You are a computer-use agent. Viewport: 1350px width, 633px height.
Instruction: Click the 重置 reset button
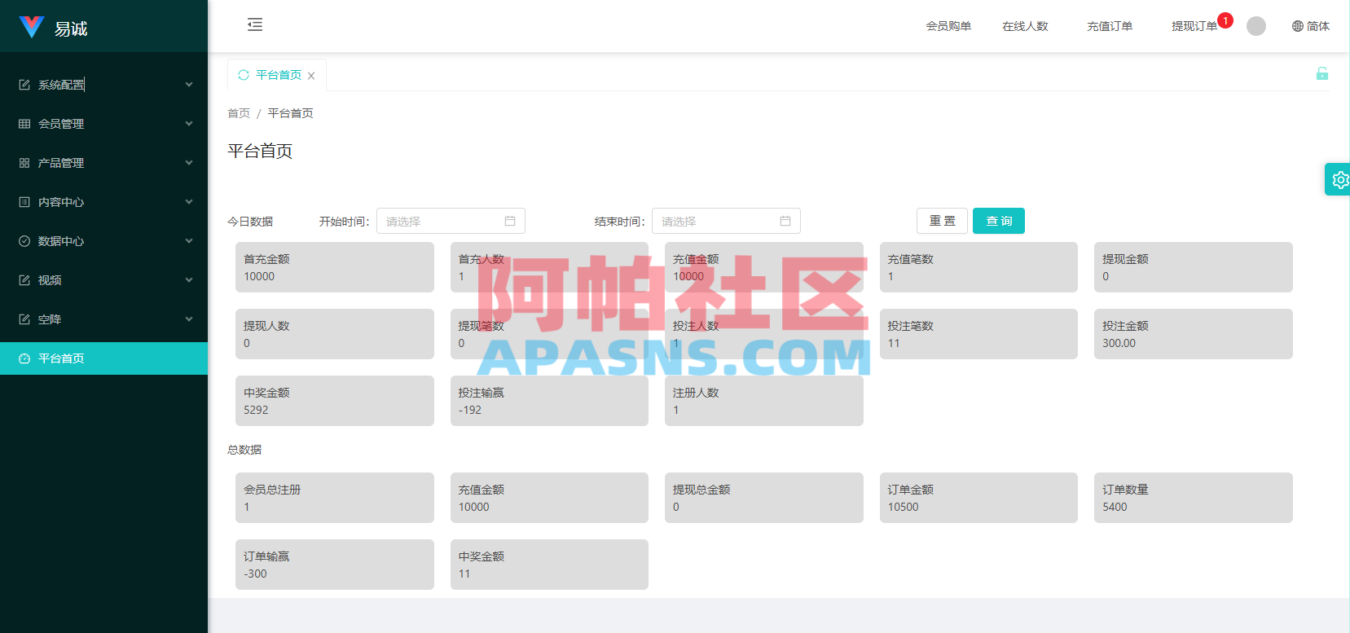pos(942,221)
